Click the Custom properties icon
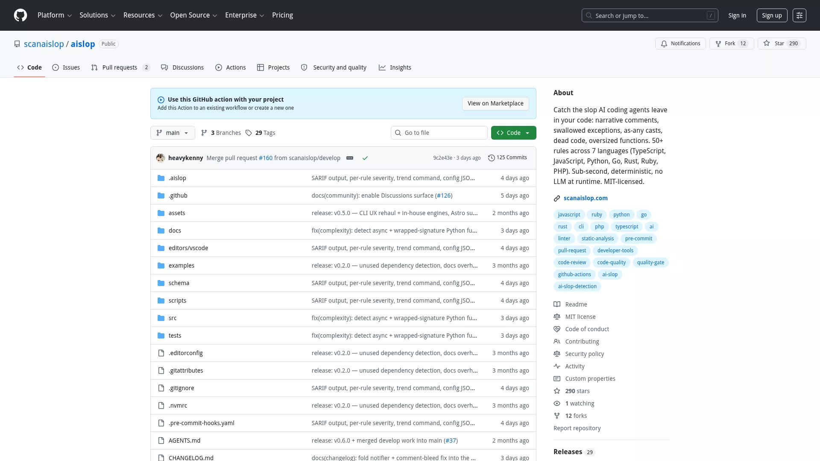The width and height of the screenshot is (820, 461). pyautogui.click(x=557, y=379)
